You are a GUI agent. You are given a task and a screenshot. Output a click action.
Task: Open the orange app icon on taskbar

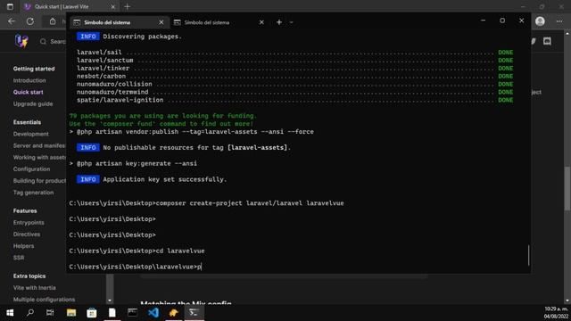click(174, 313)
